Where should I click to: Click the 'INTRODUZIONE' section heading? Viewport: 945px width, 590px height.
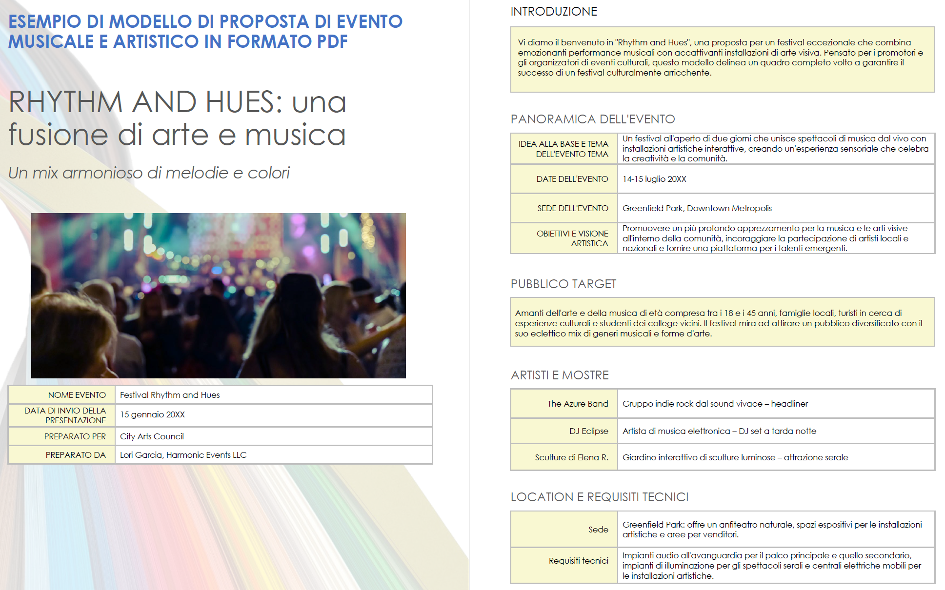[554, 12]
